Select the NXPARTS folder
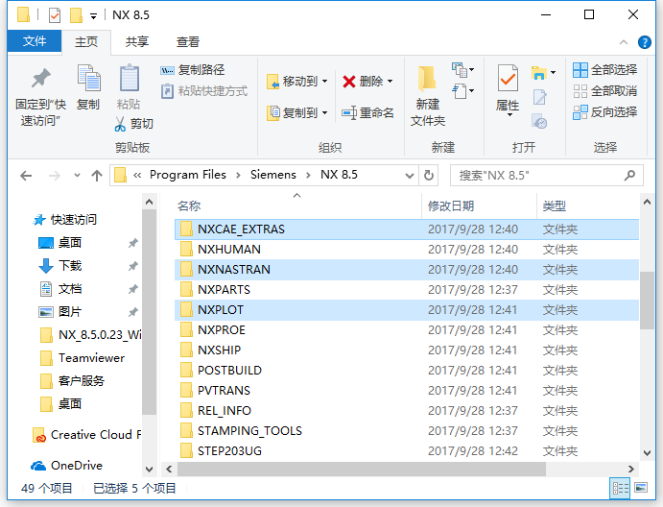The image size is (663, 507). pyautogui.click(x=407, y=289)
